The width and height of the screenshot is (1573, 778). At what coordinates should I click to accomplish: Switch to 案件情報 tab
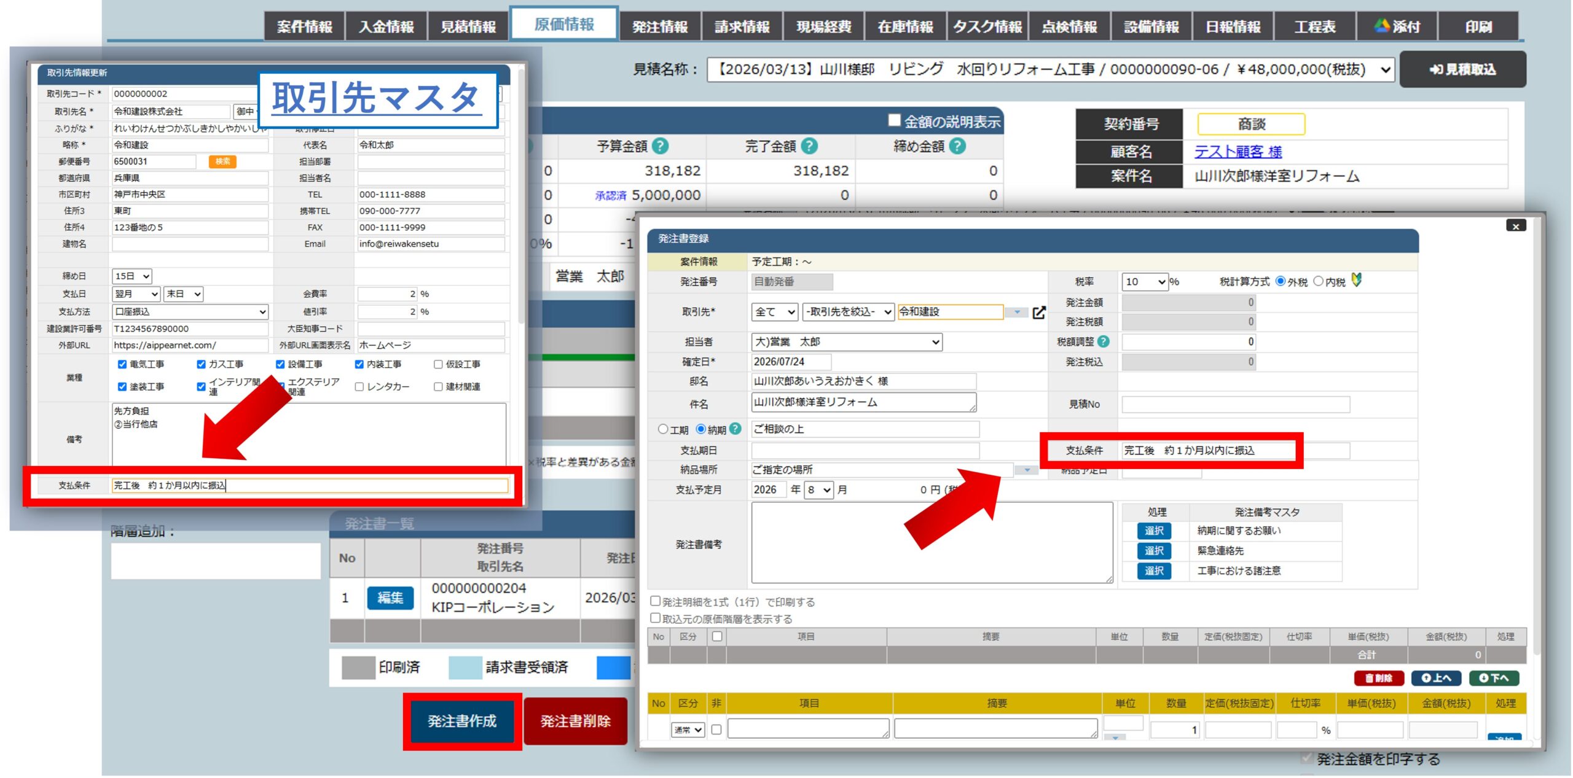pyautogui.click(x=304, y=26)
